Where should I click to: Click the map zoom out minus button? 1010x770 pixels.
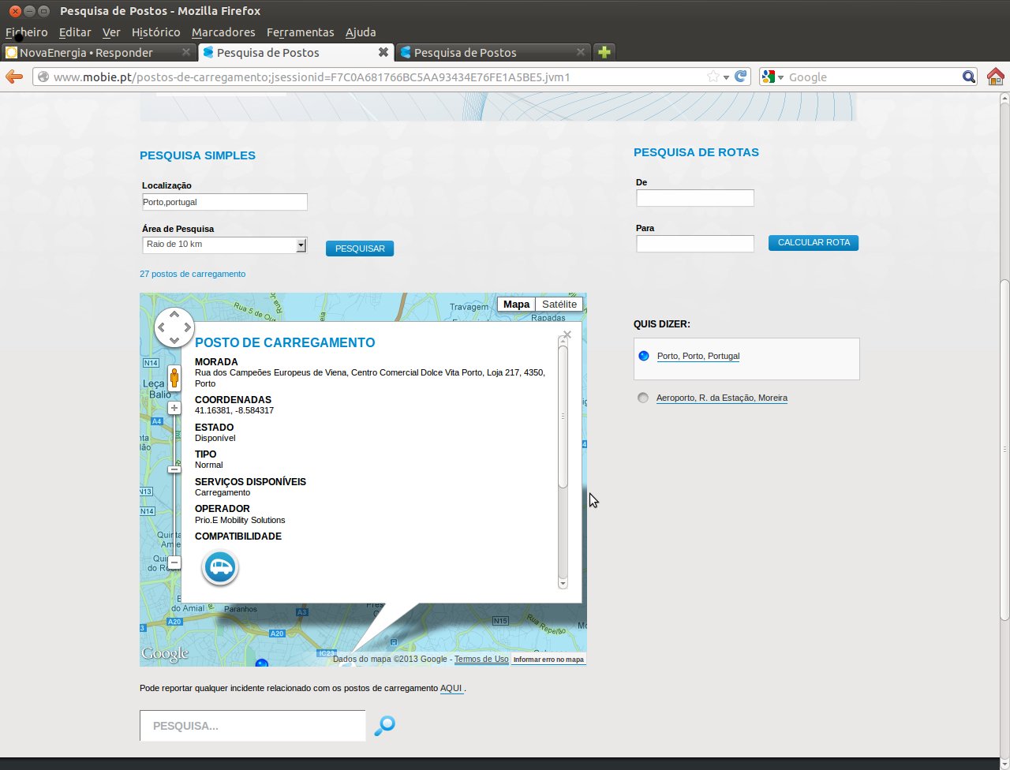[174, 563]
